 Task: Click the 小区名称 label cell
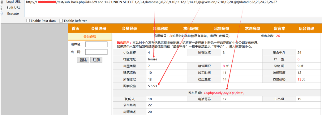(130, 53)
